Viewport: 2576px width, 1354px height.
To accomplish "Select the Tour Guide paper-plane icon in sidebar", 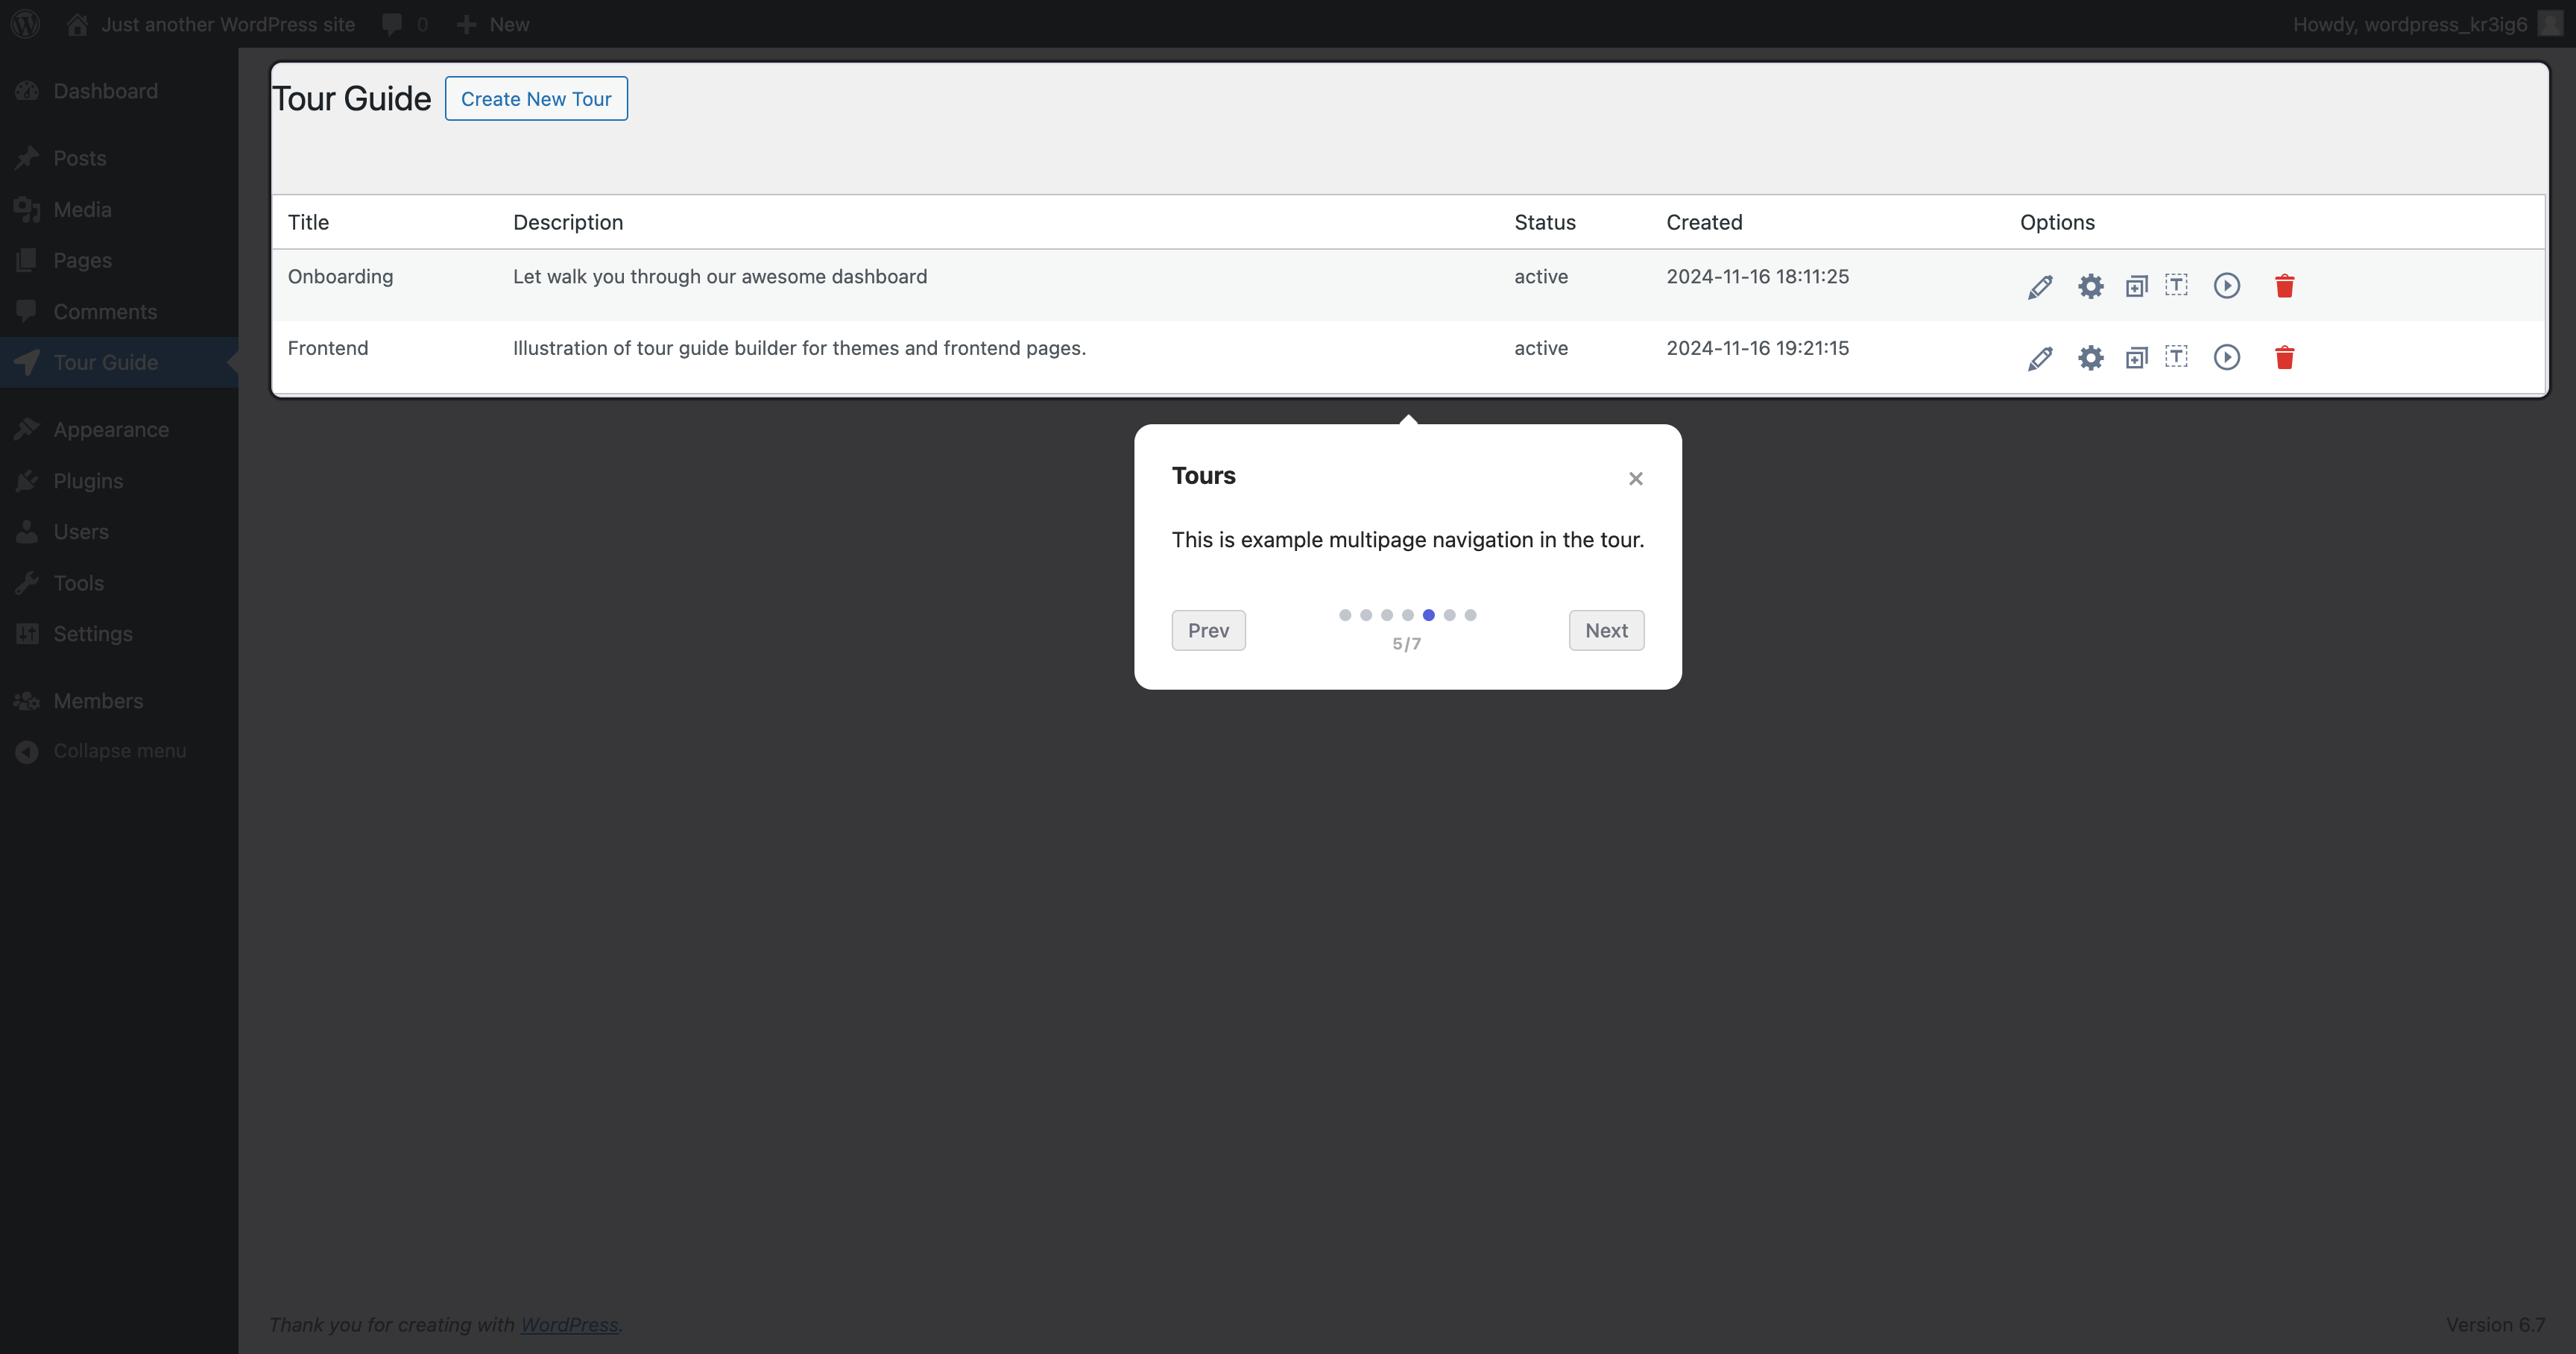I will pos(27,362).
